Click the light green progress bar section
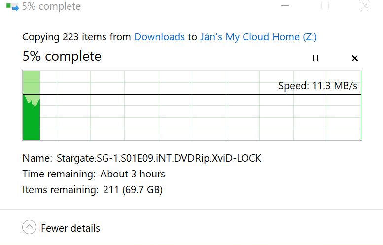This screenshot has height=245, width=383. click(32, 82)
